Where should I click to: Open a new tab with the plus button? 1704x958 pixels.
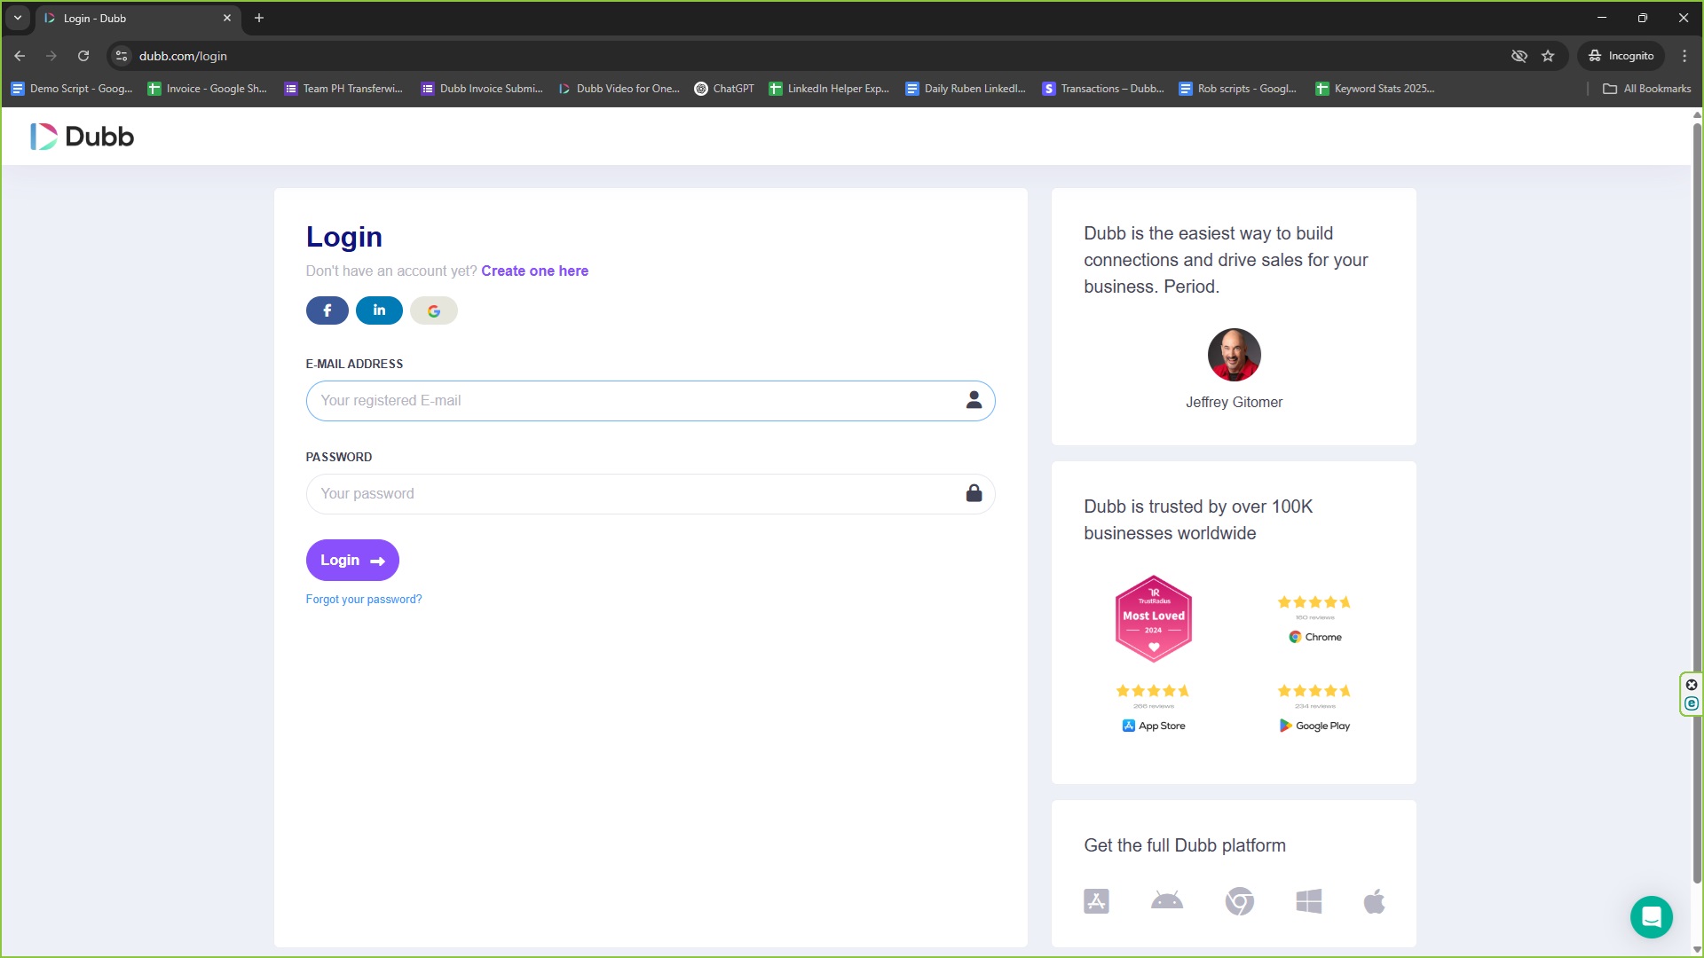[259, 18]
